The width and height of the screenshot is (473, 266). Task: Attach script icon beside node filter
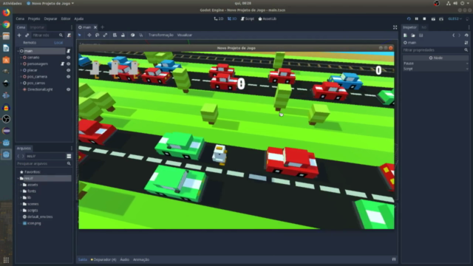69,35
